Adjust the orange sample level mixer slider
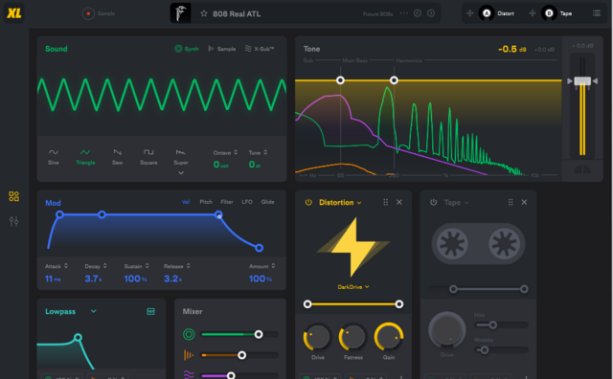613x379 pixels. tap(239, 355)
